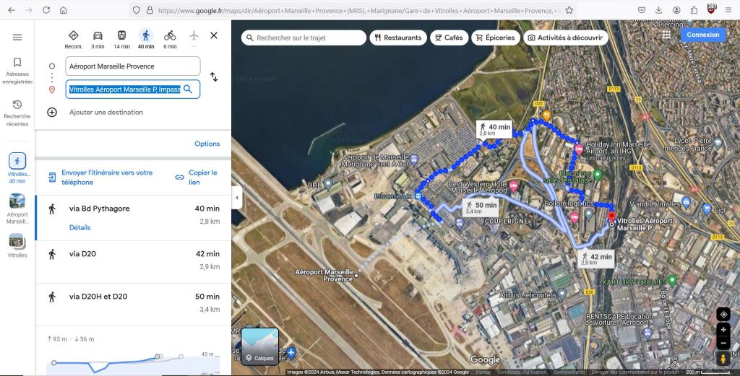Select the driving travel mode
The height and width of the screenshot is (376, 740).
pyautogui.click(x=98, y=35)
